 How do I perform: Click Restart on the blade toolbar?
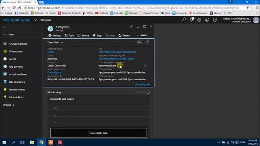pos(124,35)
